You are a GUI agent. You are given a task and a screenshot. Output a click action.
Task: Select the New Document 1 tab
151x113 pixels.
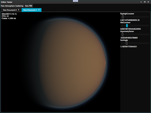[30, 10]
